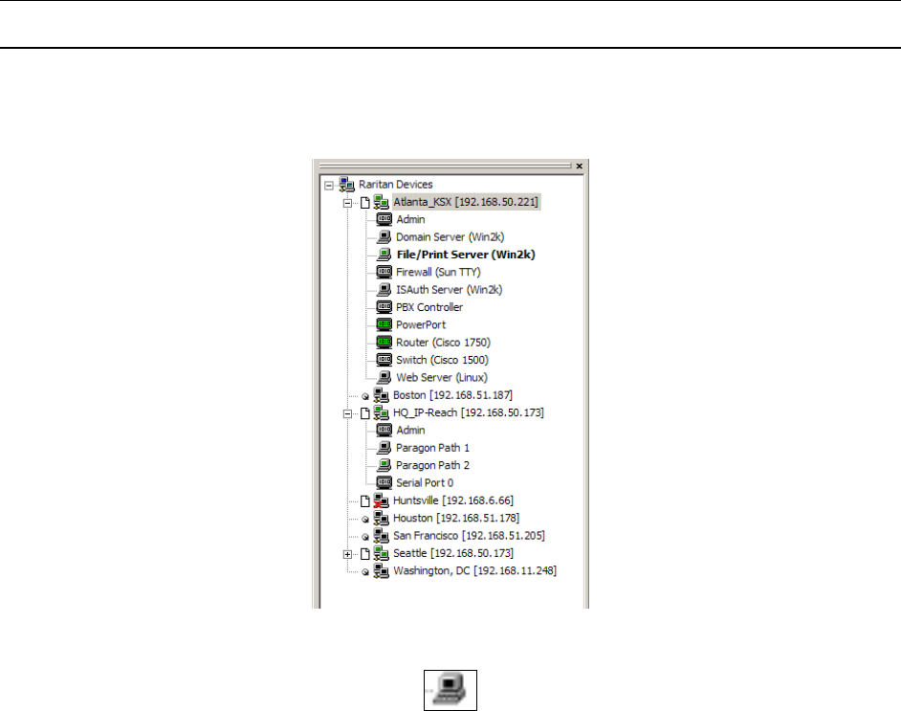Select the bold File/Print Server (Win2k) label
The height and width of the screenshot is (711, 901).
point(466,255)
